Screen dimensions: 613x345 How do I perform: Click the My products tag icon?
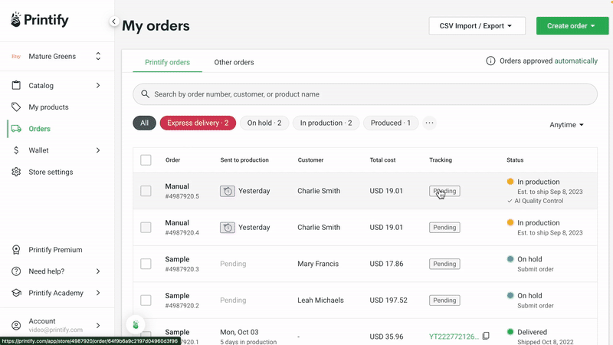coord(16,107)
